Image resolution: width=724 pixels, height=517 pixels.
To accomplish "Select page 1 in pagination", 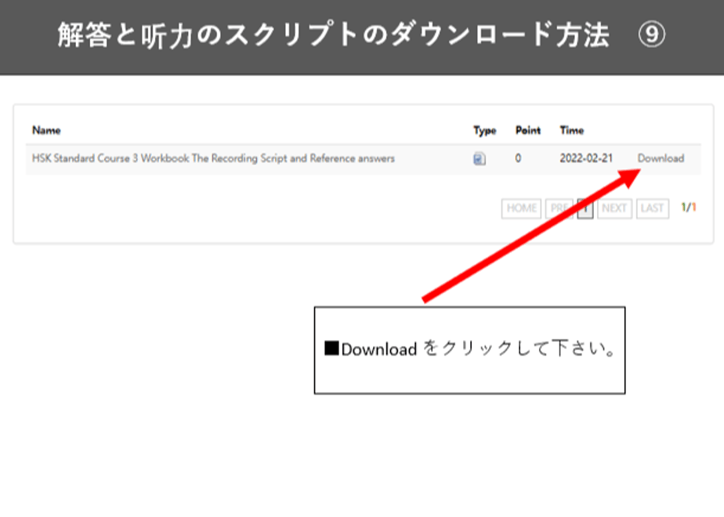I will [585, 208].
